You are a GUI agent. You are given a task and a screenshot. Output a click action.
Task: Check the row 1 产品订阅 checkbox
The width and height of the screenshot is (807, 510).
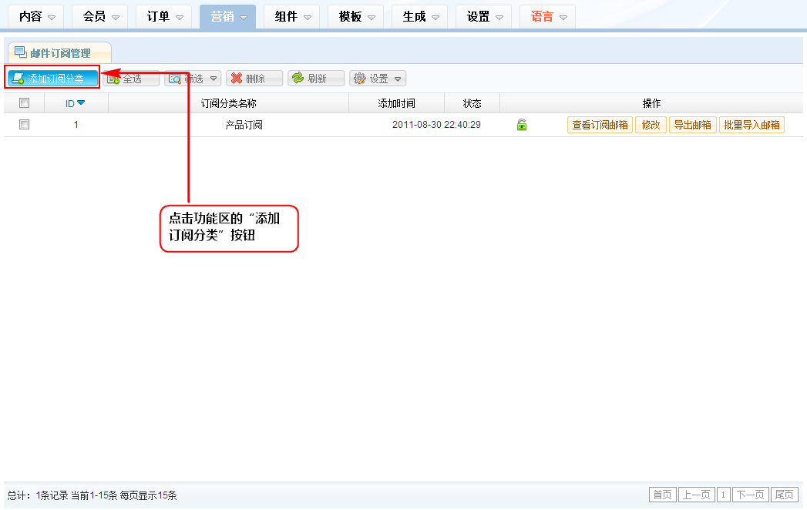click(x=24, y=125)
